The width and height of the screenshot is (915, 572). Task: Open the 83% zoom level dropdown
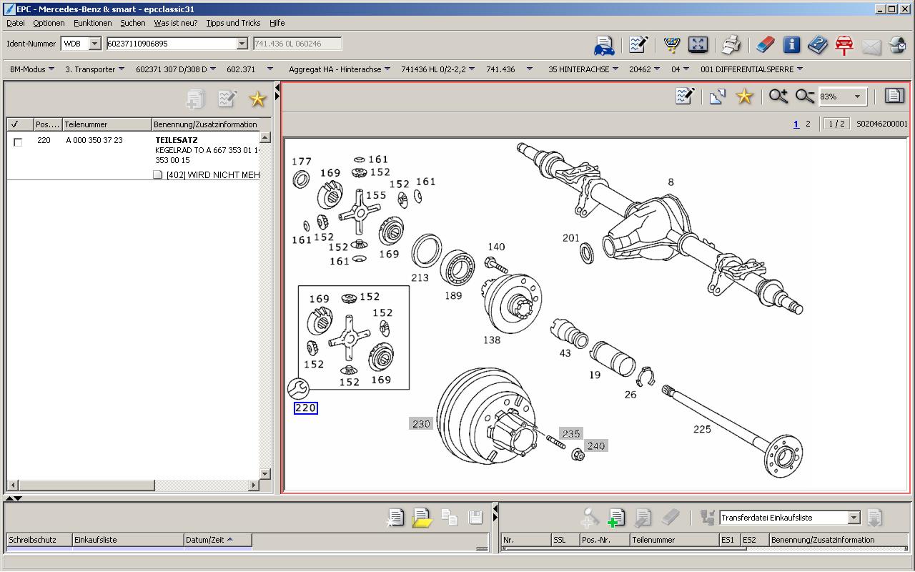pos(858,97)
